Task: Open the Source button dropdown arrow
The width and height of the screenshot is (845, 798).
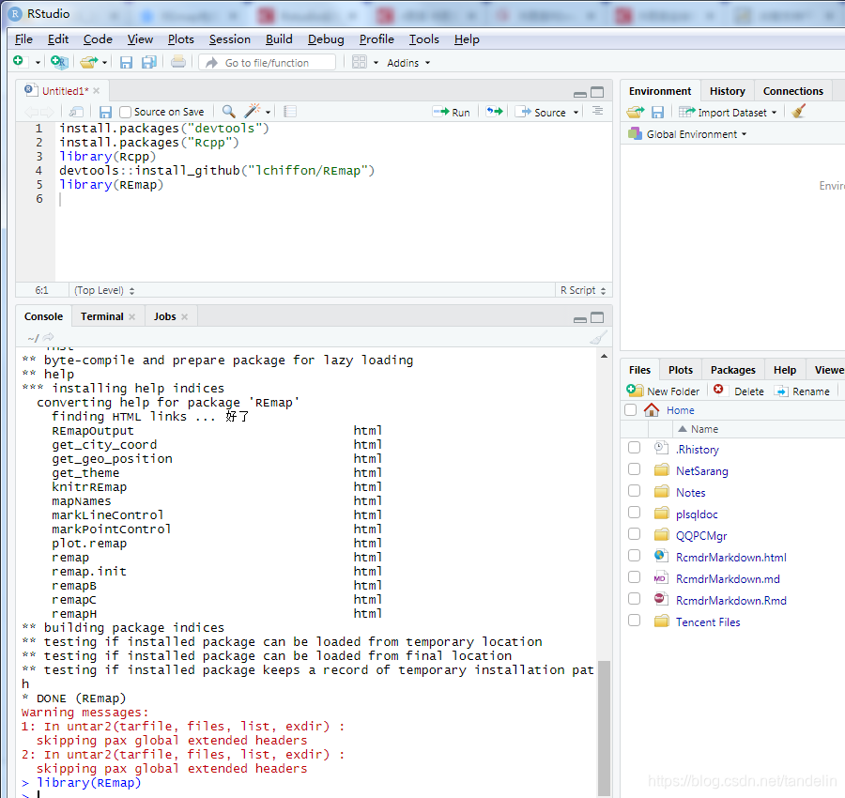Action: [x=576, y=112]
